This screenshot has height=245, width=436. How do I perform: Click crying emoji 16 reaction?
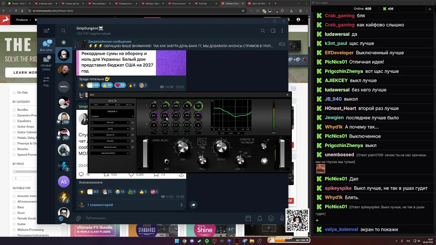tap(120, 192)
